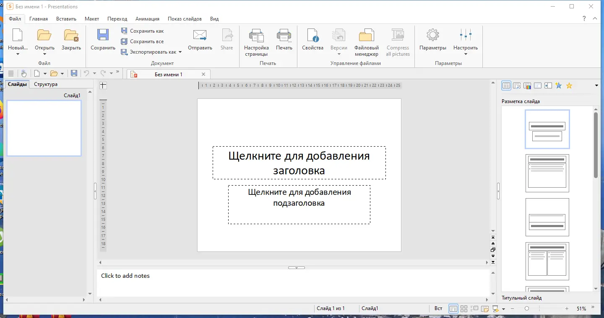Screen dimensions: 604x318
Task: Switch to the Structure (Структура) tab
Action: [x=46, y=84]
